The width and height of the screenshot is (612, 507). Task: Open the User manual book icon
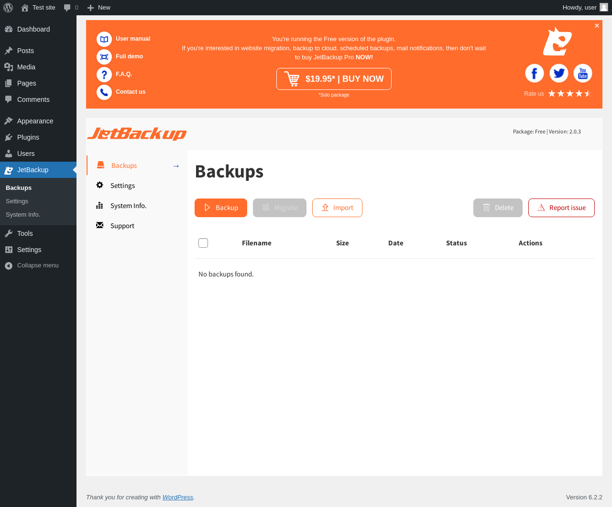(x=104, y=39)
